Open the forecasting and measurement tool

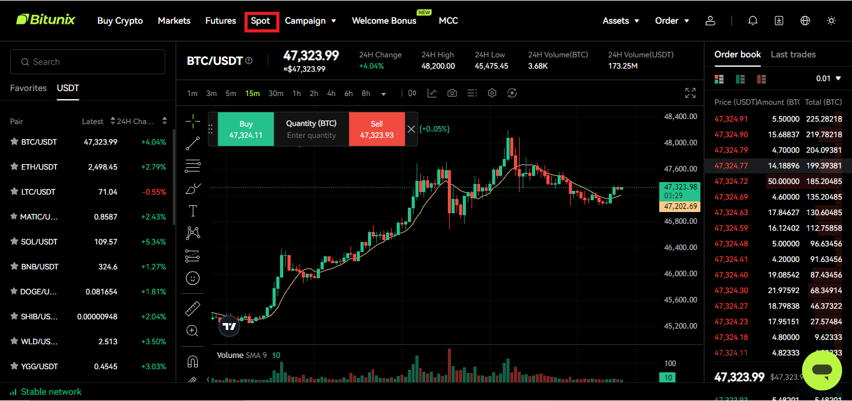[x=193, y=256]
